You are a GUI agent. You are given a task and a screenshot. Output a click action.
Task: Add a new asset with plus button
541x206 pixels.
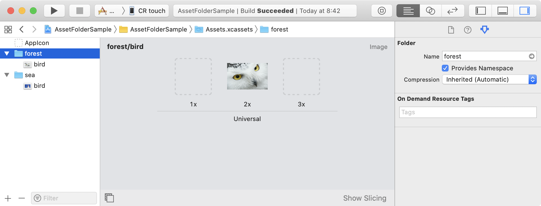point(8,198)
